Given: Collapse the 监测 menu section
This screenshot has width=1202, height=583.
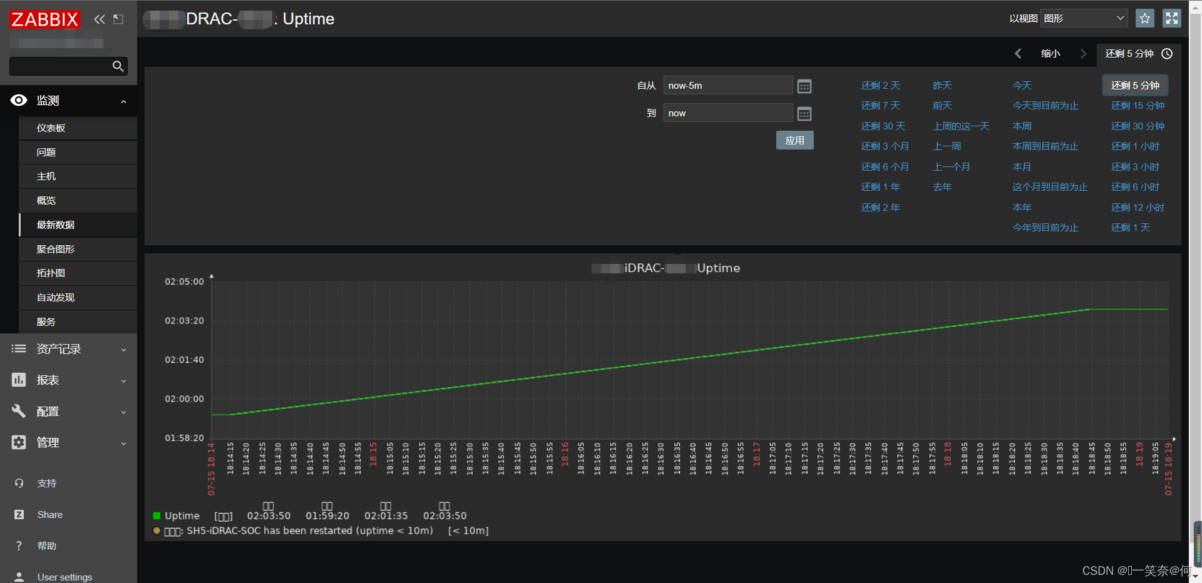Looking at the screenshot, I should click(123, 101).
